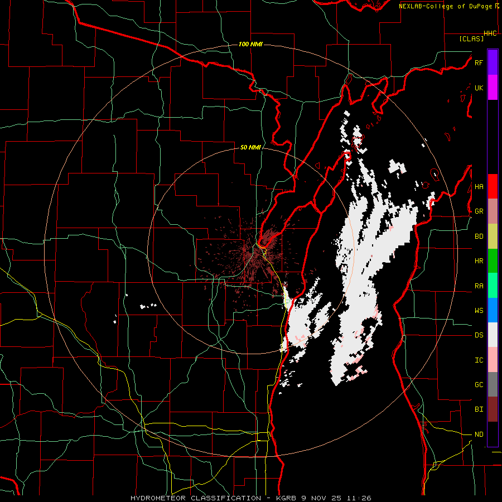Select the GR dusty-pink legend swatch
The width and height of the screenshot is (502, 502).
(493, 211)
